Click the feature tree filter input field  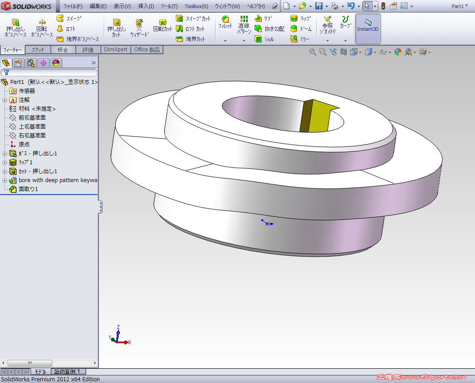tap(49, 73)
